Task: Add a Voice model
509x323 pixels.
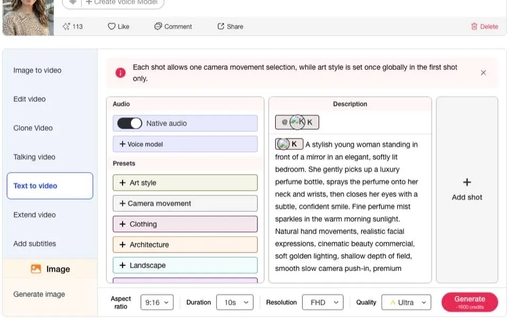Action: tap(185, 144)
